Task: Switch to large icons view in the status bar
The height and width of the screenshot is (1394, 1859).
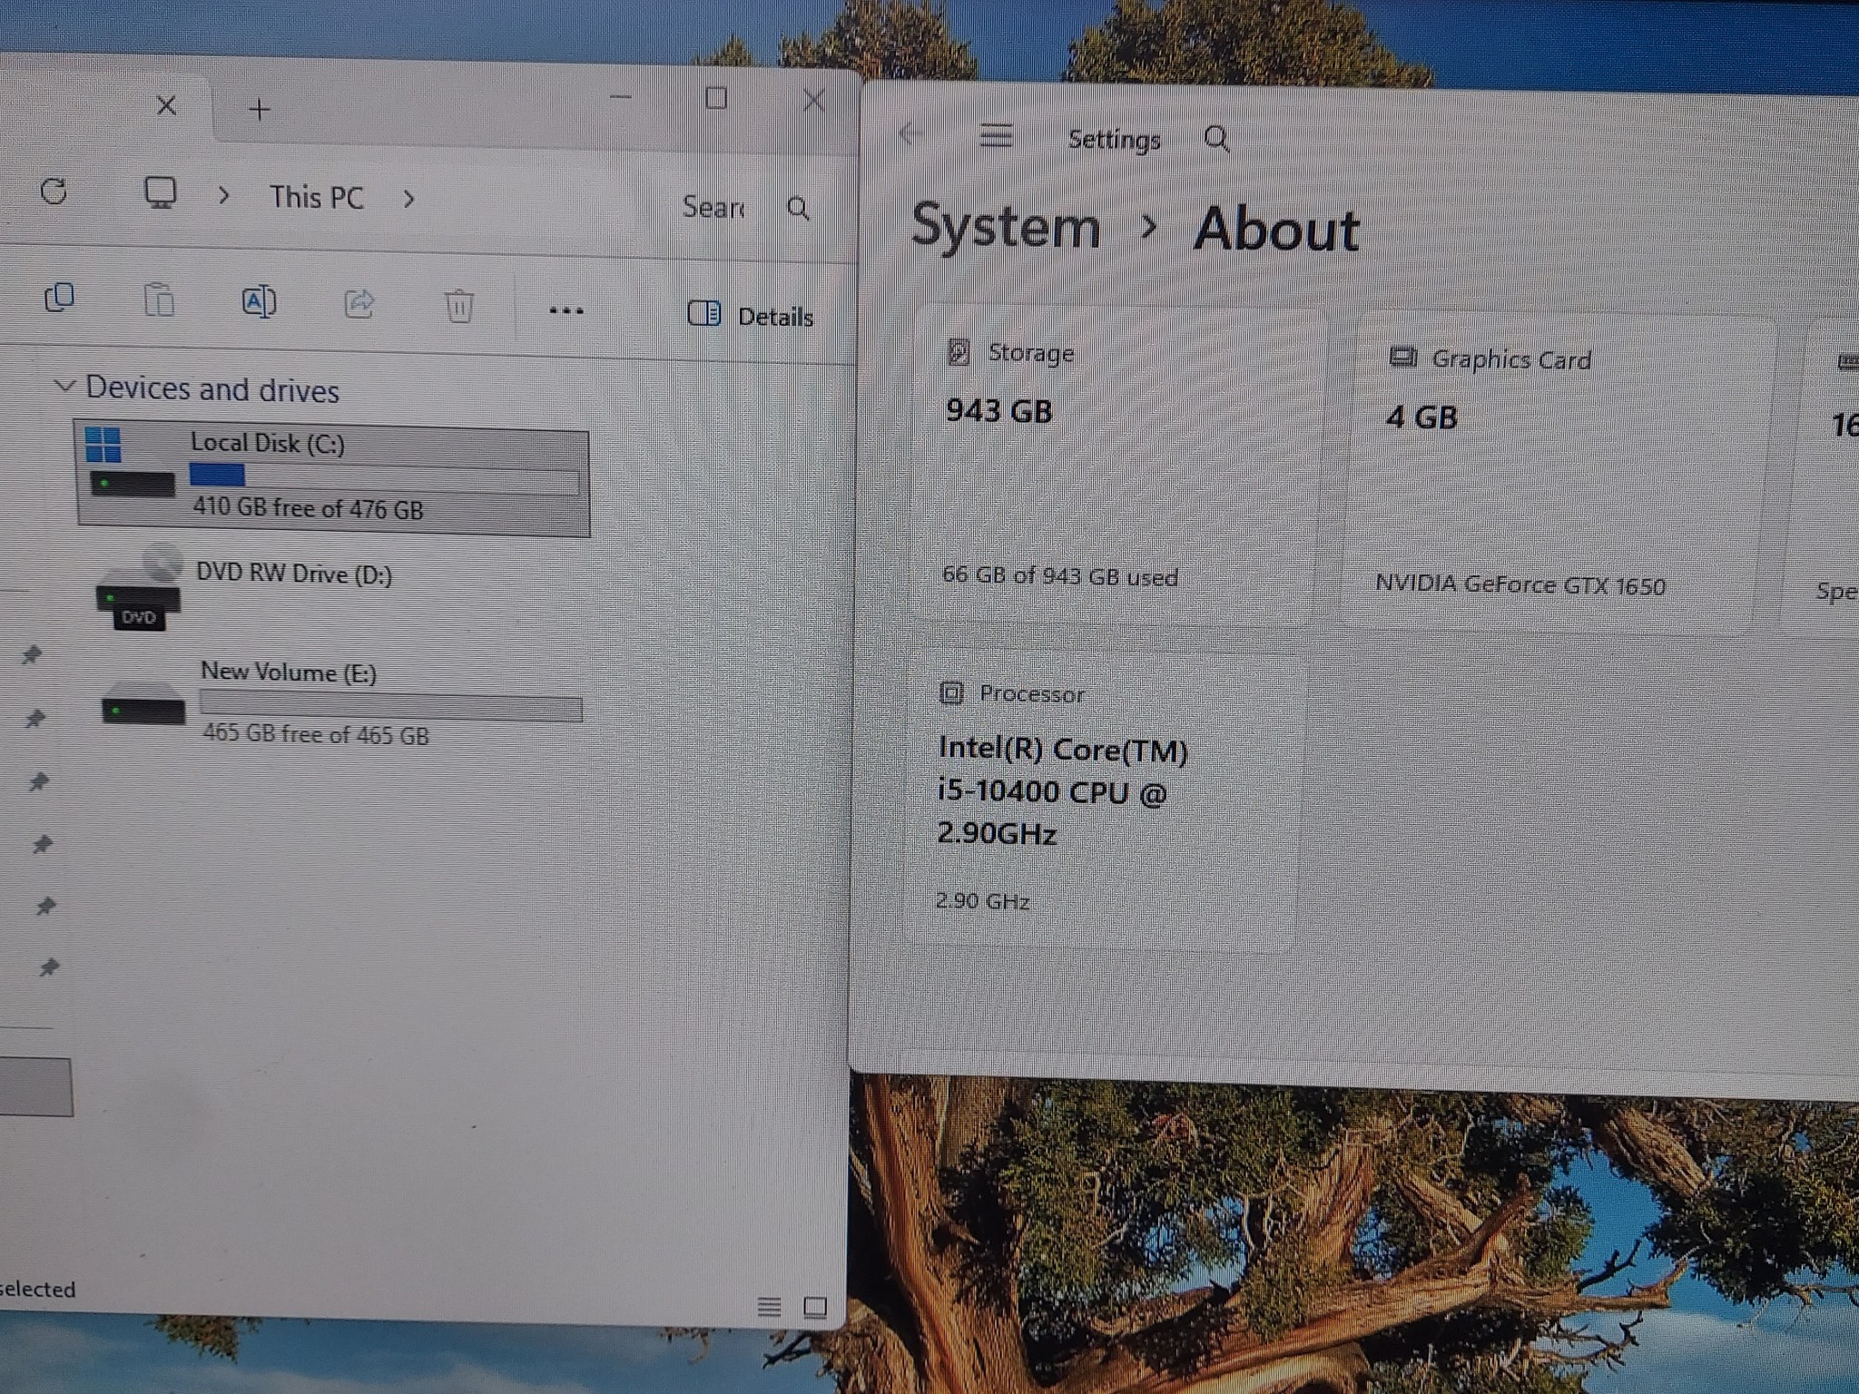Action: pos(815,1307)
